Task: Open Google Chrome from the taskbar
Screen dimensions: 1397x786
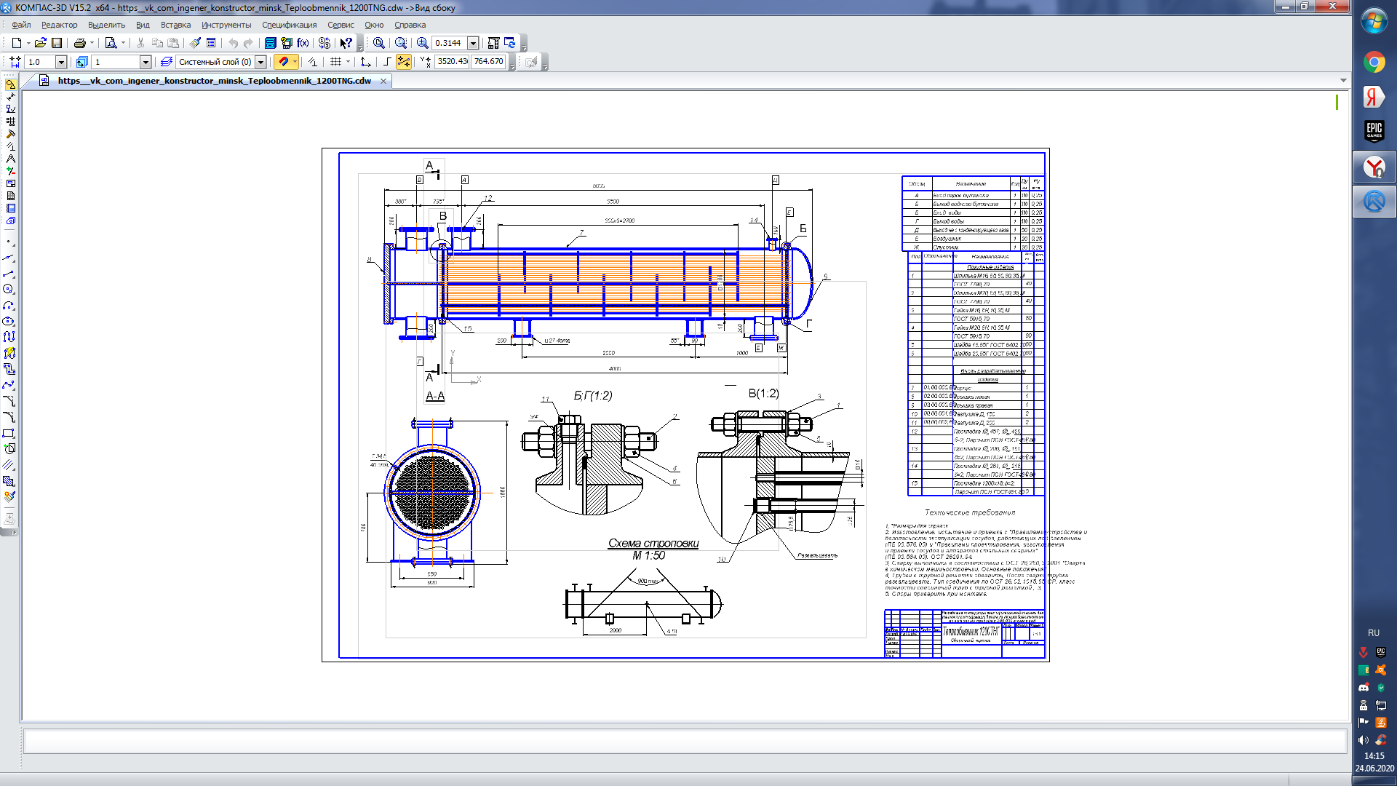Action: [1374, 62]
